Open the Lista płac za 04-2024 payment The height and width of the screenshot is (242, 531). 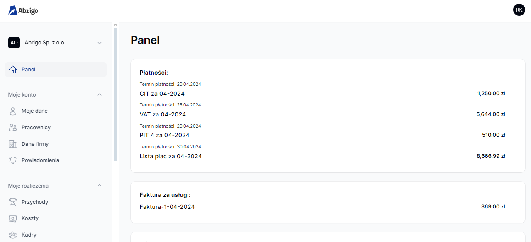point(171,156)
